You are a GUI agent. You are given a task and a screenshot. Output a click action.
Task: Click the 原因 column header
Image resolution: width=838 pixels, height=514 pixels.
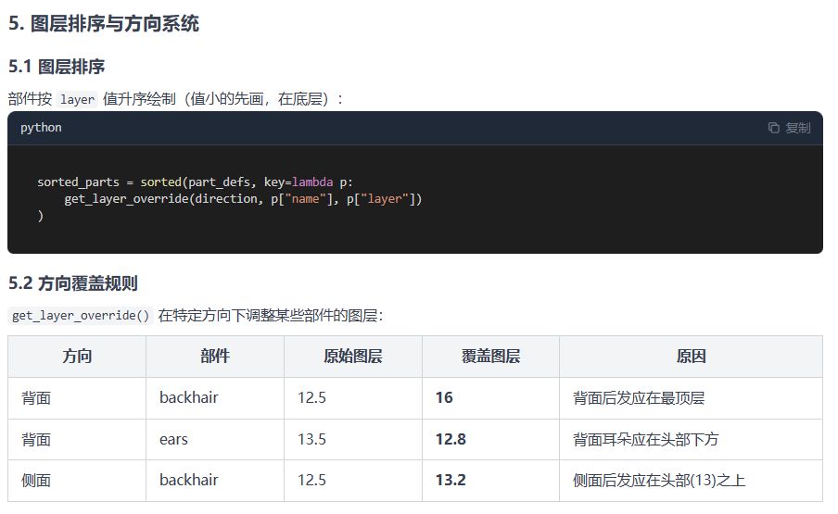[x=691, y=357]
